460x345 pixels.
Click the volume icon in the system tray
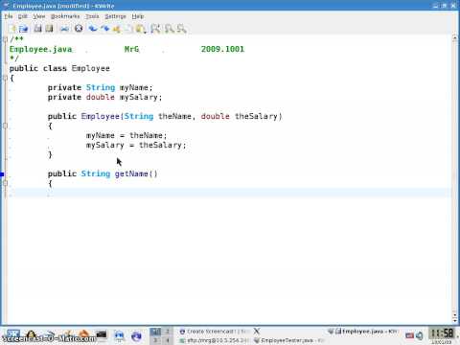tap(419, 335)
